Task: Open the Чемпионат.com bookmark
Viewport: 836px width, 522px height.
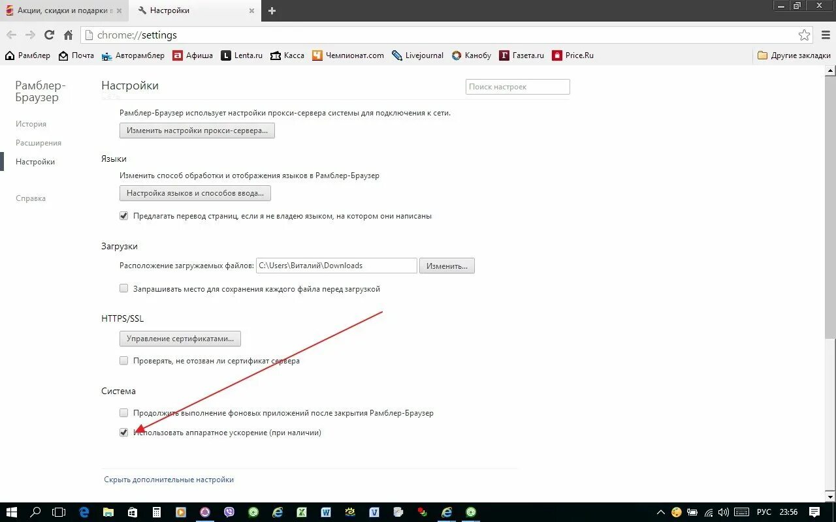Action: coord(348,55)
